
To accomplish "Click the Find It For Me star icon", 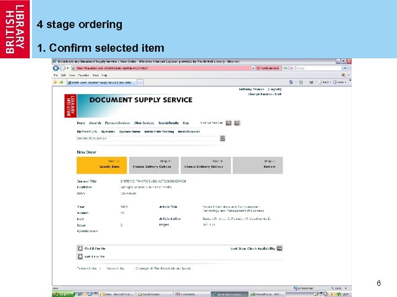I will pos(81,249).
